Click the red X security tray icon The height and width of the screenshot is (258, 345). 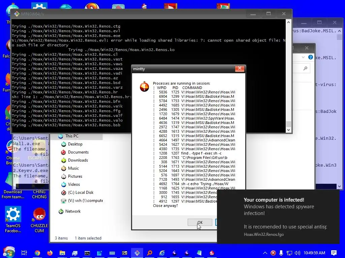[x=273, y=253]
